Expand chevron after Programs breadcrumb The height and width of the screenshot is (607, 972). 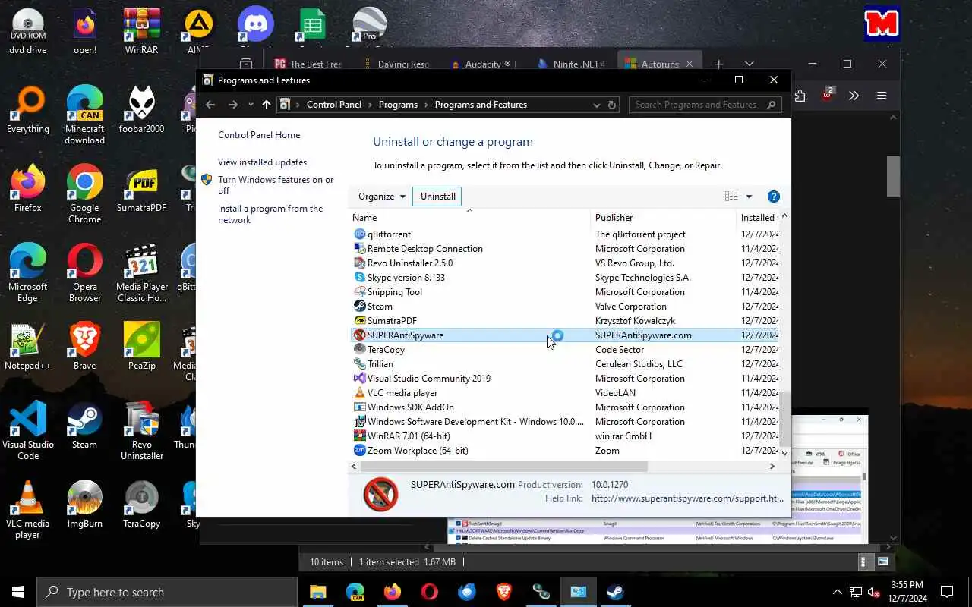(x=426, y=105)
